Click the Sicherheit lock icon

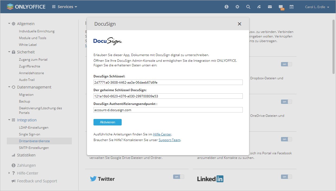pos(14,52)
